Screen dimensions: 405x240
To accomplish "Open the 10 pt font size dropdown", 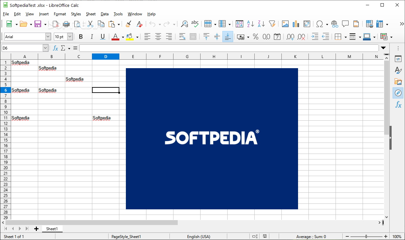I will 70,37.
